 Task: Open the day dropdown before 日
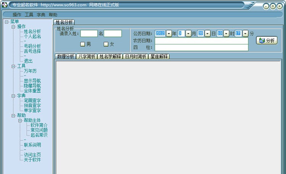[x=207, y=33]
